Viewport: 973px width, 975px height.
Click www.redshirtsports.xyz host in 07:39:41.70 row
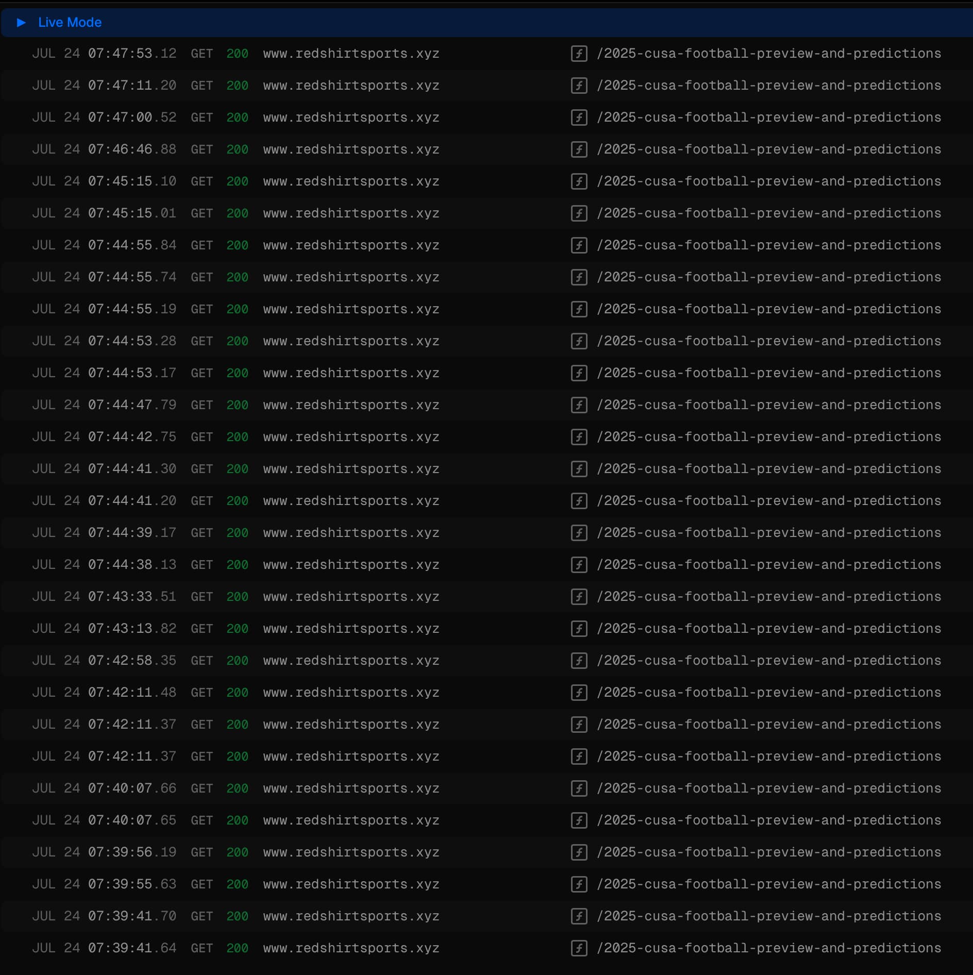click(351, 916)
